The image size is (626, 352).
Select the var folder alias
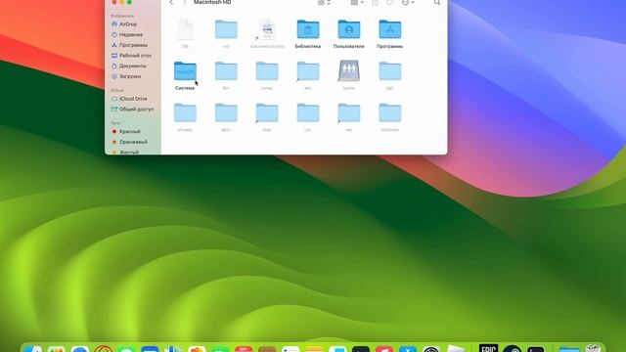(349, 117)
